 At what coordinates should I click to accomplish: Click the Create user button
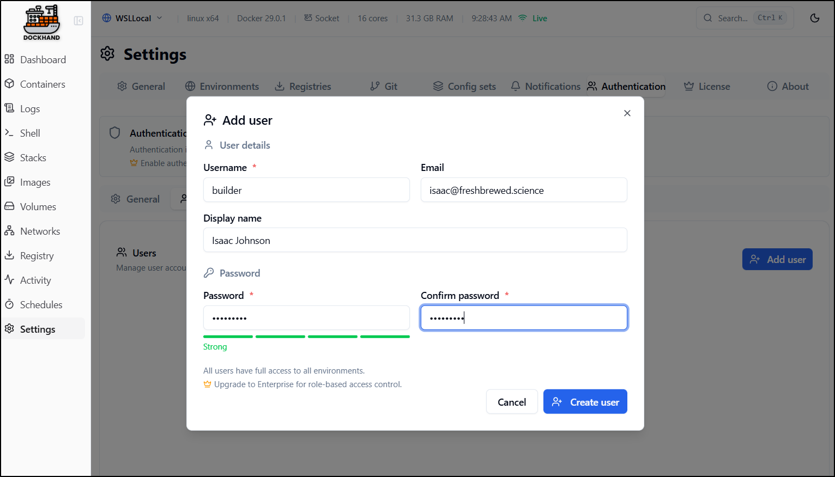585,402
